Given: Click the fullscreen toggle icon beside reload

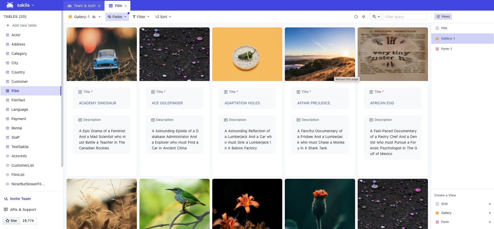Looking at the screenshot, I should (364, 17).
